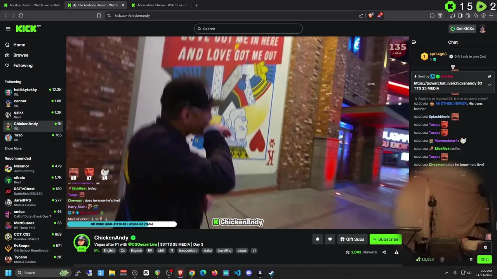Hide the pinned KickBot message

coord(490,77)
